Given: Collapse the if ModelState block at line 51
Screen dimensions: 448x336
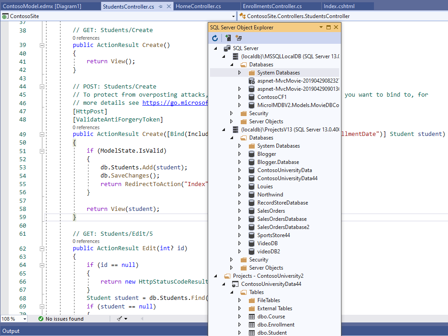Looking at the screenshot, I should [x=42, y=151].
